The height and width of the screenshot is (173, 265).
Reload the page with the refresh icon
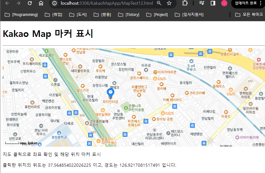[30, 3]
